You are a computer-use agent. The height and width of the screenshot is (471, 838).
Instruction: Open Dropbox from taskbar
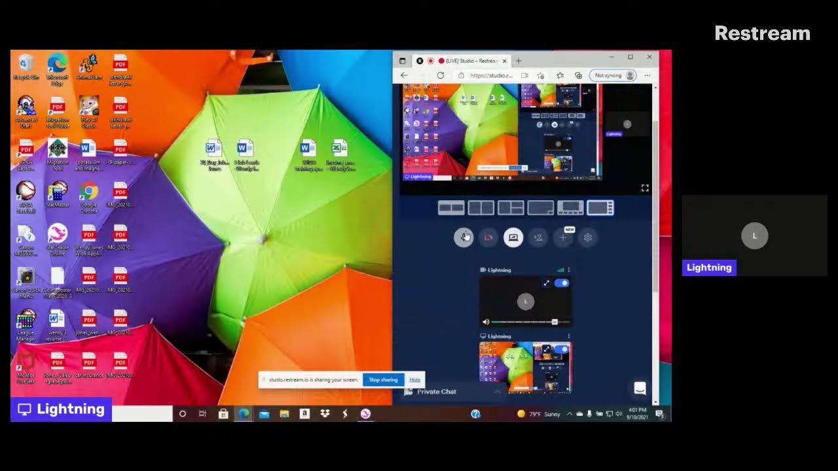click(325, 413)
